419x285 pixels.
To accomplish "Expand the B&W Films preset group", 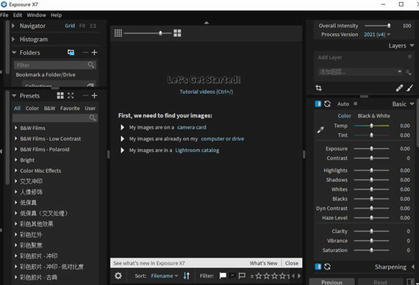I will tap(16, 128).
